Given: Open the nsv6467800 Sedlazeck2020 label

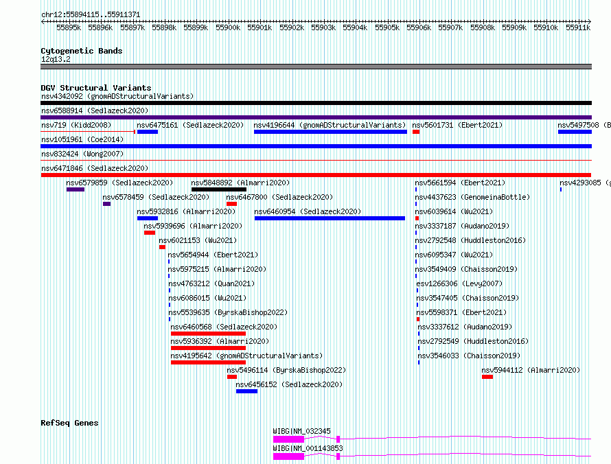Looking at the screenshot, I should coord(279,197).
